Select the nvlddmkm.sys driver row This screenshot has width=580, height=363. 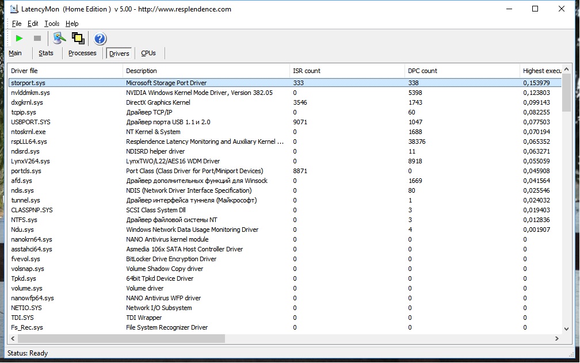coord(285,93)
